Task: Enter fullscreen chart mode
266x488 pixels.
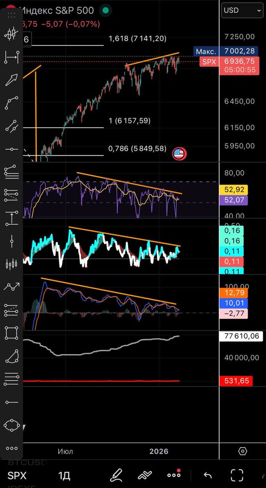Action: 237,475
